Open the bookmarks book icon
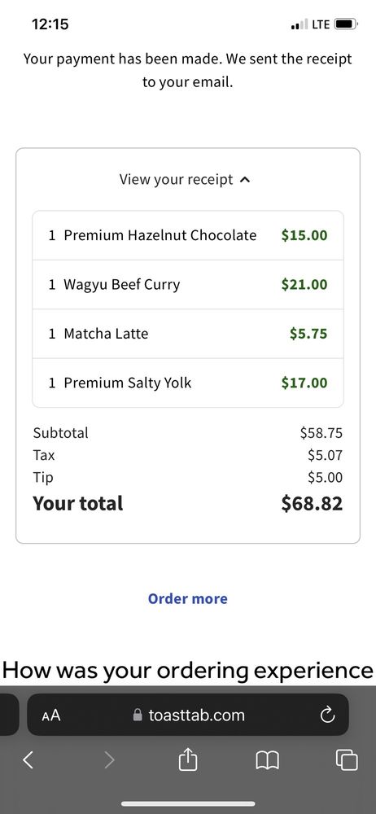The image size is (376, 814). pos(268,761)
